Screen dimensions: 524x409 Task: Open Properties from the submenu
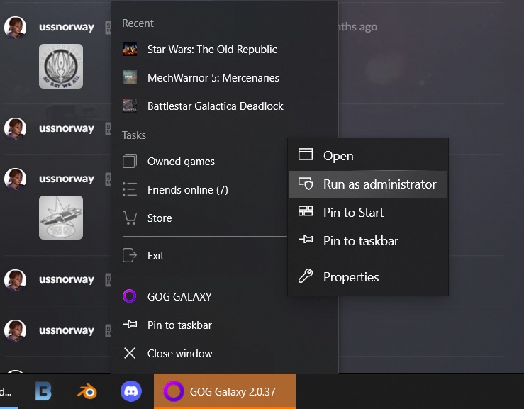click(367, 277)
